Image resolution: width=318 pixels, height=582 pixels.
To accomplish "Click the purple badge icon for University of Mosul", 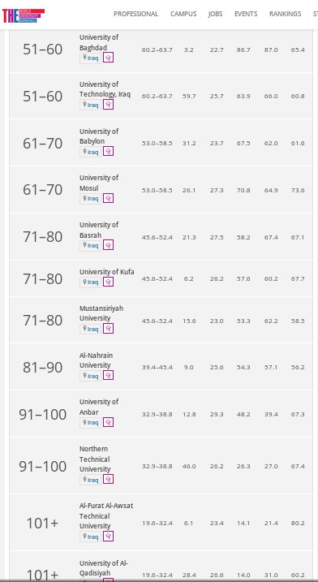I will [x=108, y=198].
